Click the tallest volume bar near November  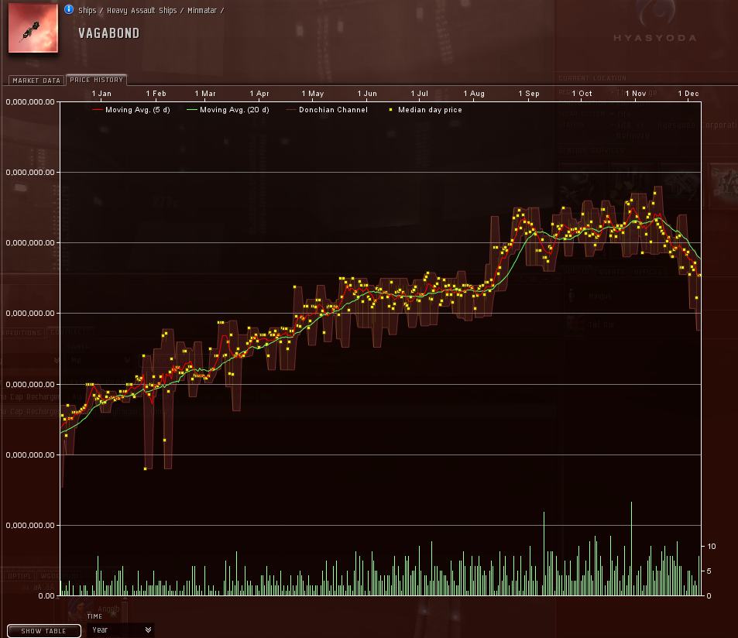tap(631, 549)
